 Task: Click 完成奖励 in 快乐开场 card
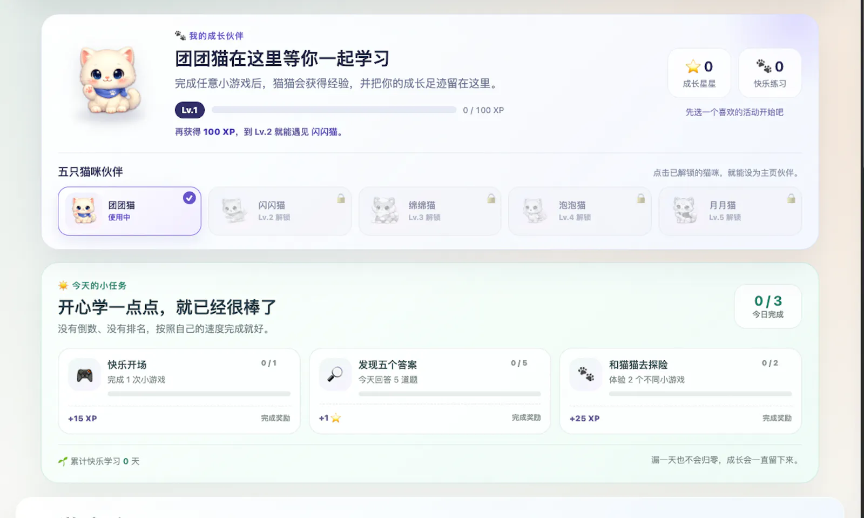(275, 418)
